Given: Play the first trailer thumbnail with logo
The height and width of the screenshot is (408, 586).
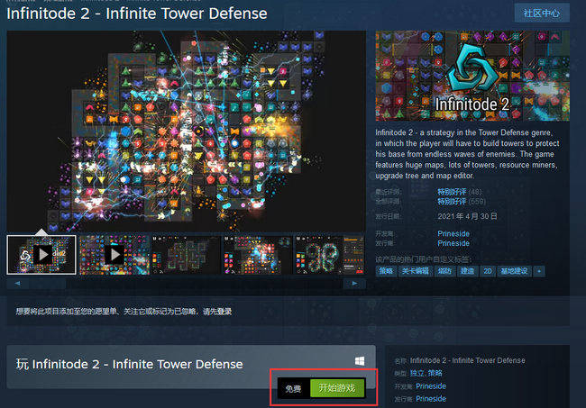Looking at the screenshot, I should 41,255.
